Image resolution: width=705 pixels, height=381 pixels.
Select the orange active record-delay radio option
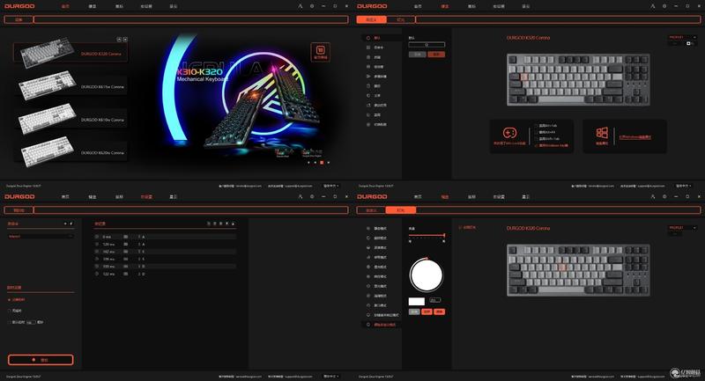coord(10,299)
